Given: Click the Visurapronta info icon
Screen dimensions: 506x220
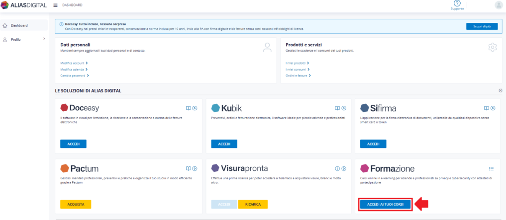Looking at the screenshot, I should tap(337, 168).
